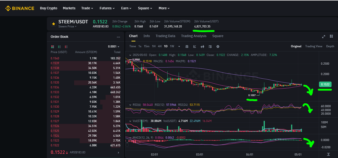Click the 0.1522 ask price row
Viewport: 338px width, 158px height.
[86, 145]
